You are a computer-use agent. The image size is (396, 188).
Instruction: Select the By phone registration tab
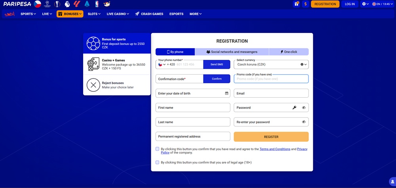click(175, 52)
